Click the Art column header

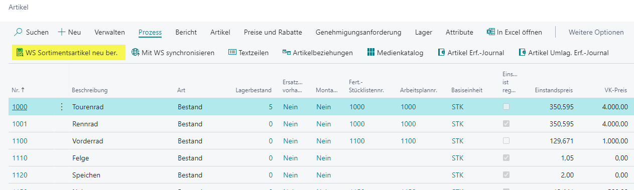point(181,90)
